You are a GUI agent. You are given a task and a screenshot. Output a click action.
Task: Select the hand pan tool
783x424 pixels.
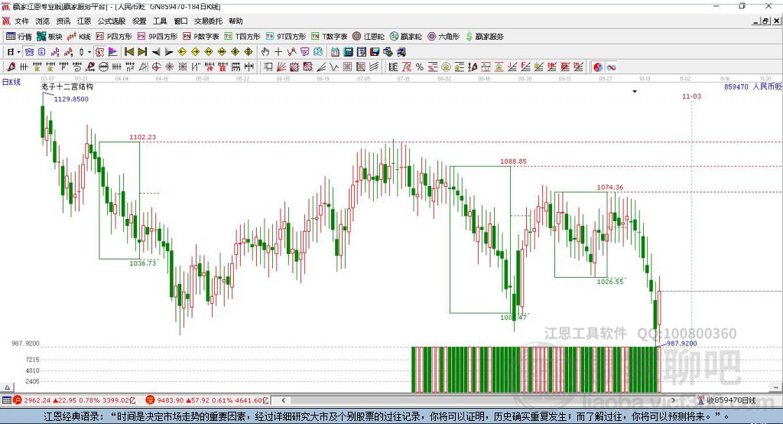pyautogui.click(x=265, y=52)
